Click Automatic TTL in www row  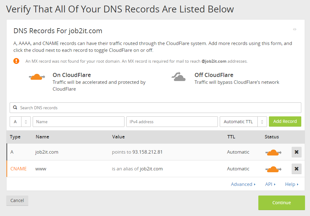click(238, 169)
